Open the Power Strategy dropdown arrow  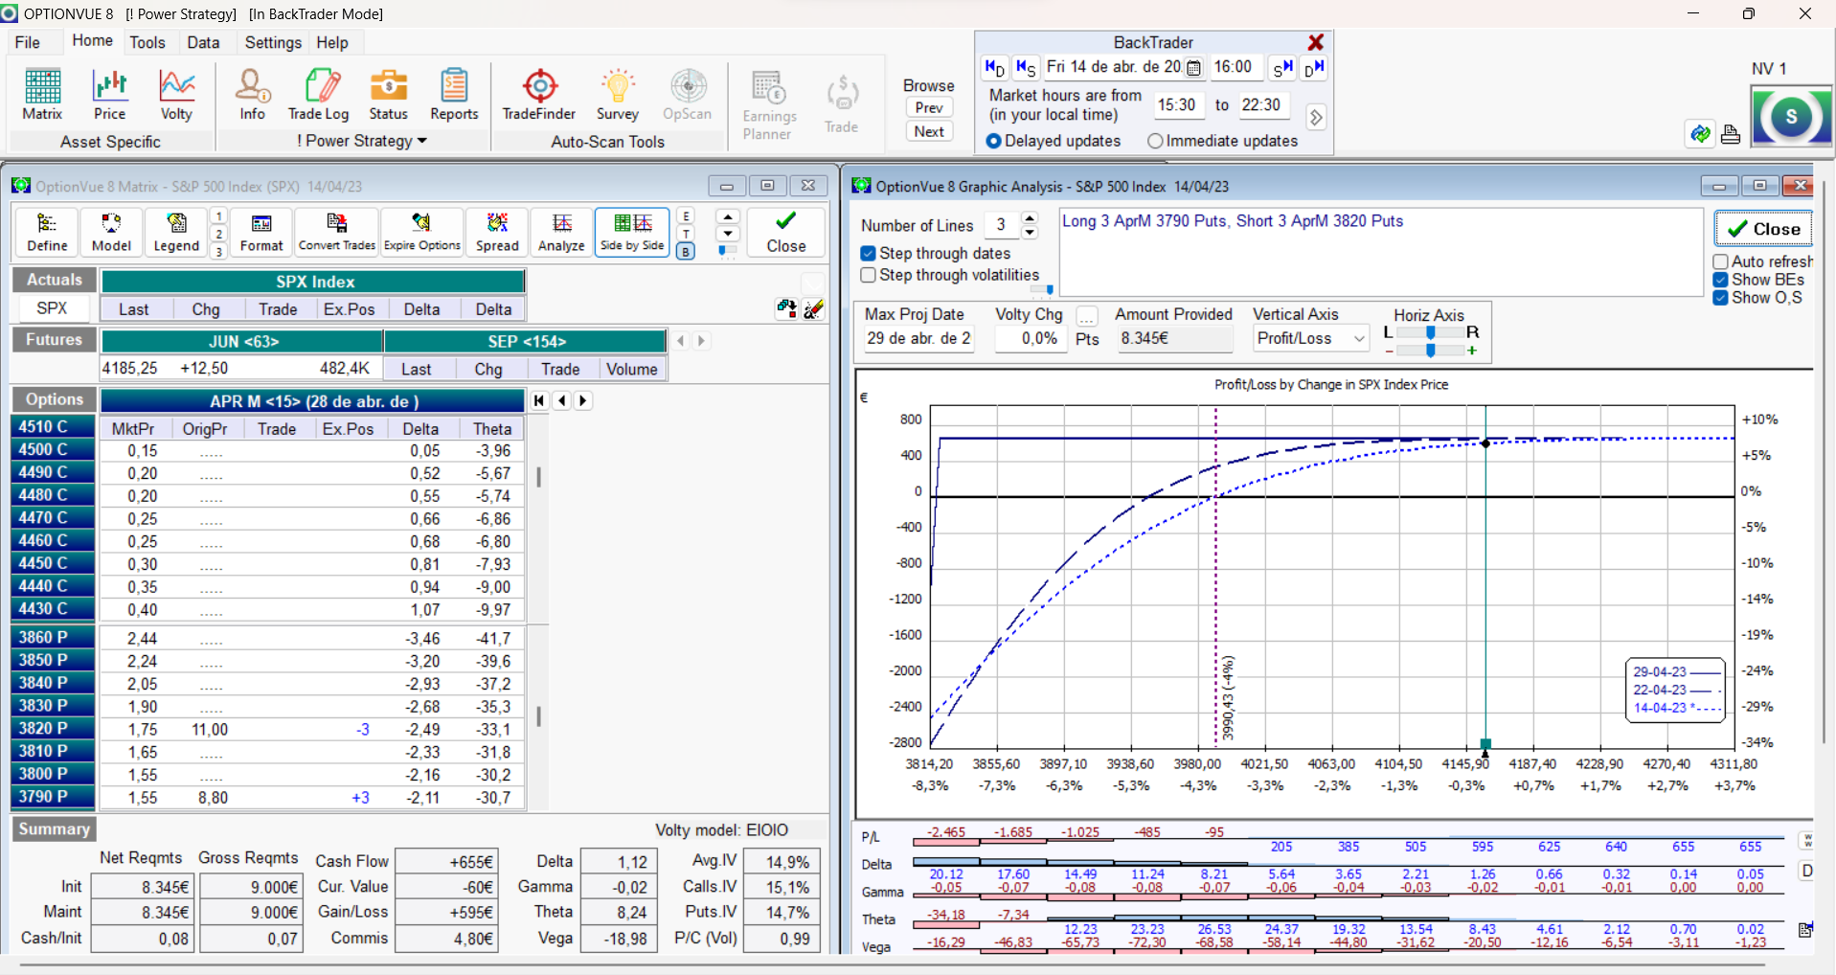coord(422,141)
